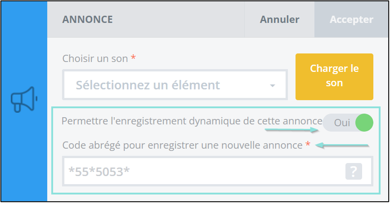Toggle the dynamic recording Oui switch
Screen dimensions: 390x203
[348, 123]
